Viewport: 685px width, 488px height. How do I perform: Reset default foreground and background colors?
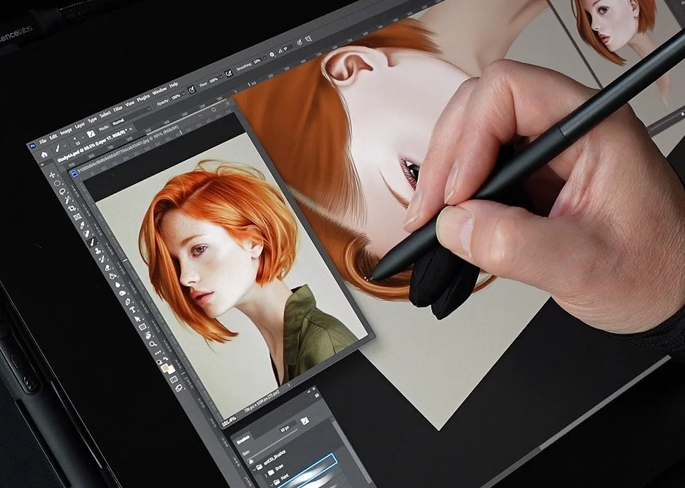click(x=159, y=362)
